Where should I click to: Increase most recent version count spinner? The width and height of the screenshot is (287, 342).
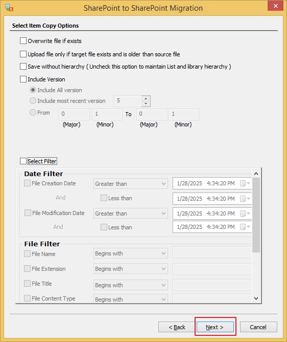[x=146, y=98]
